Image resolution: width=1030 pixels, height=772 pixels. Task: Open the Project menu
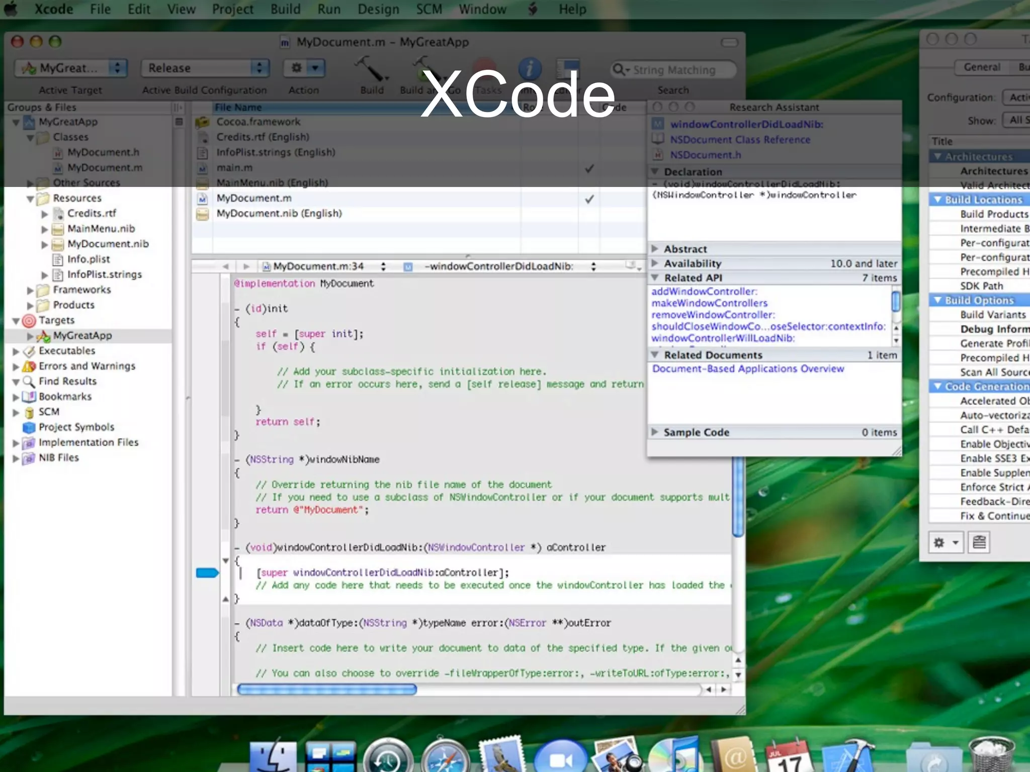pos(232,9)
